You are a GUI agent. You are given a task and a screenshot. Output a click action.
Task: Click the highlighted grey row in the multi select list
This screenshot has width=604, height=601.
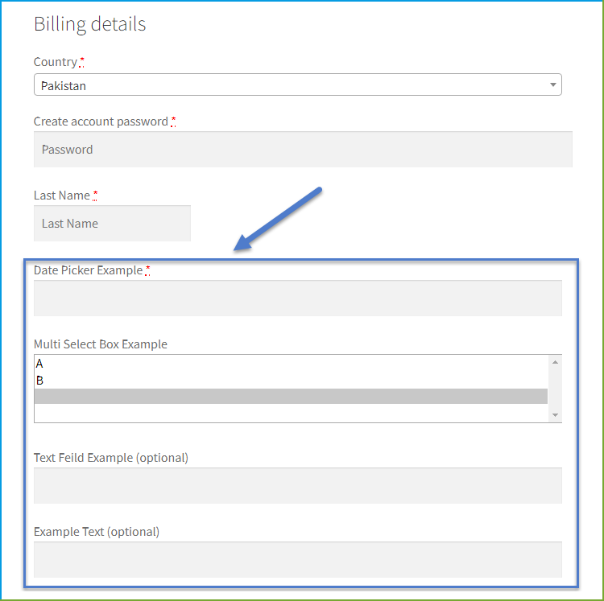(x=291, y=397)
